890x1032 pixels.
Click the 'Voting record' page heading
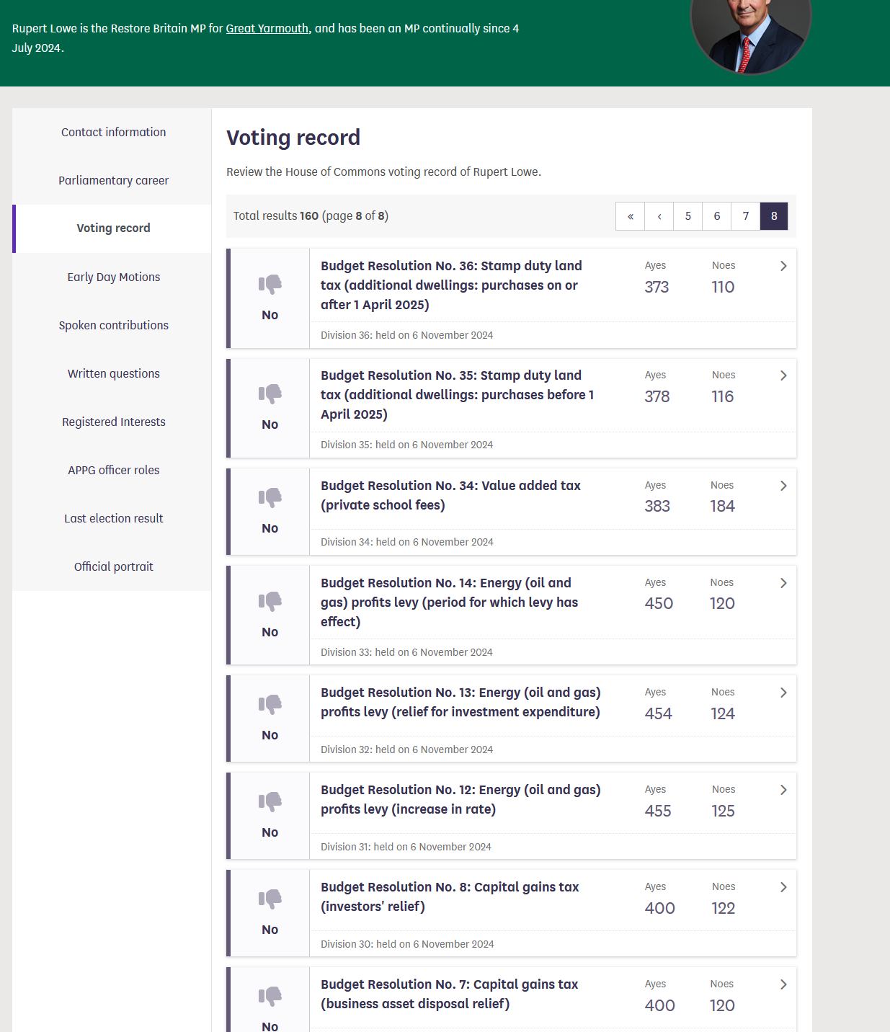pyautogui.click(x=293, y=138)
